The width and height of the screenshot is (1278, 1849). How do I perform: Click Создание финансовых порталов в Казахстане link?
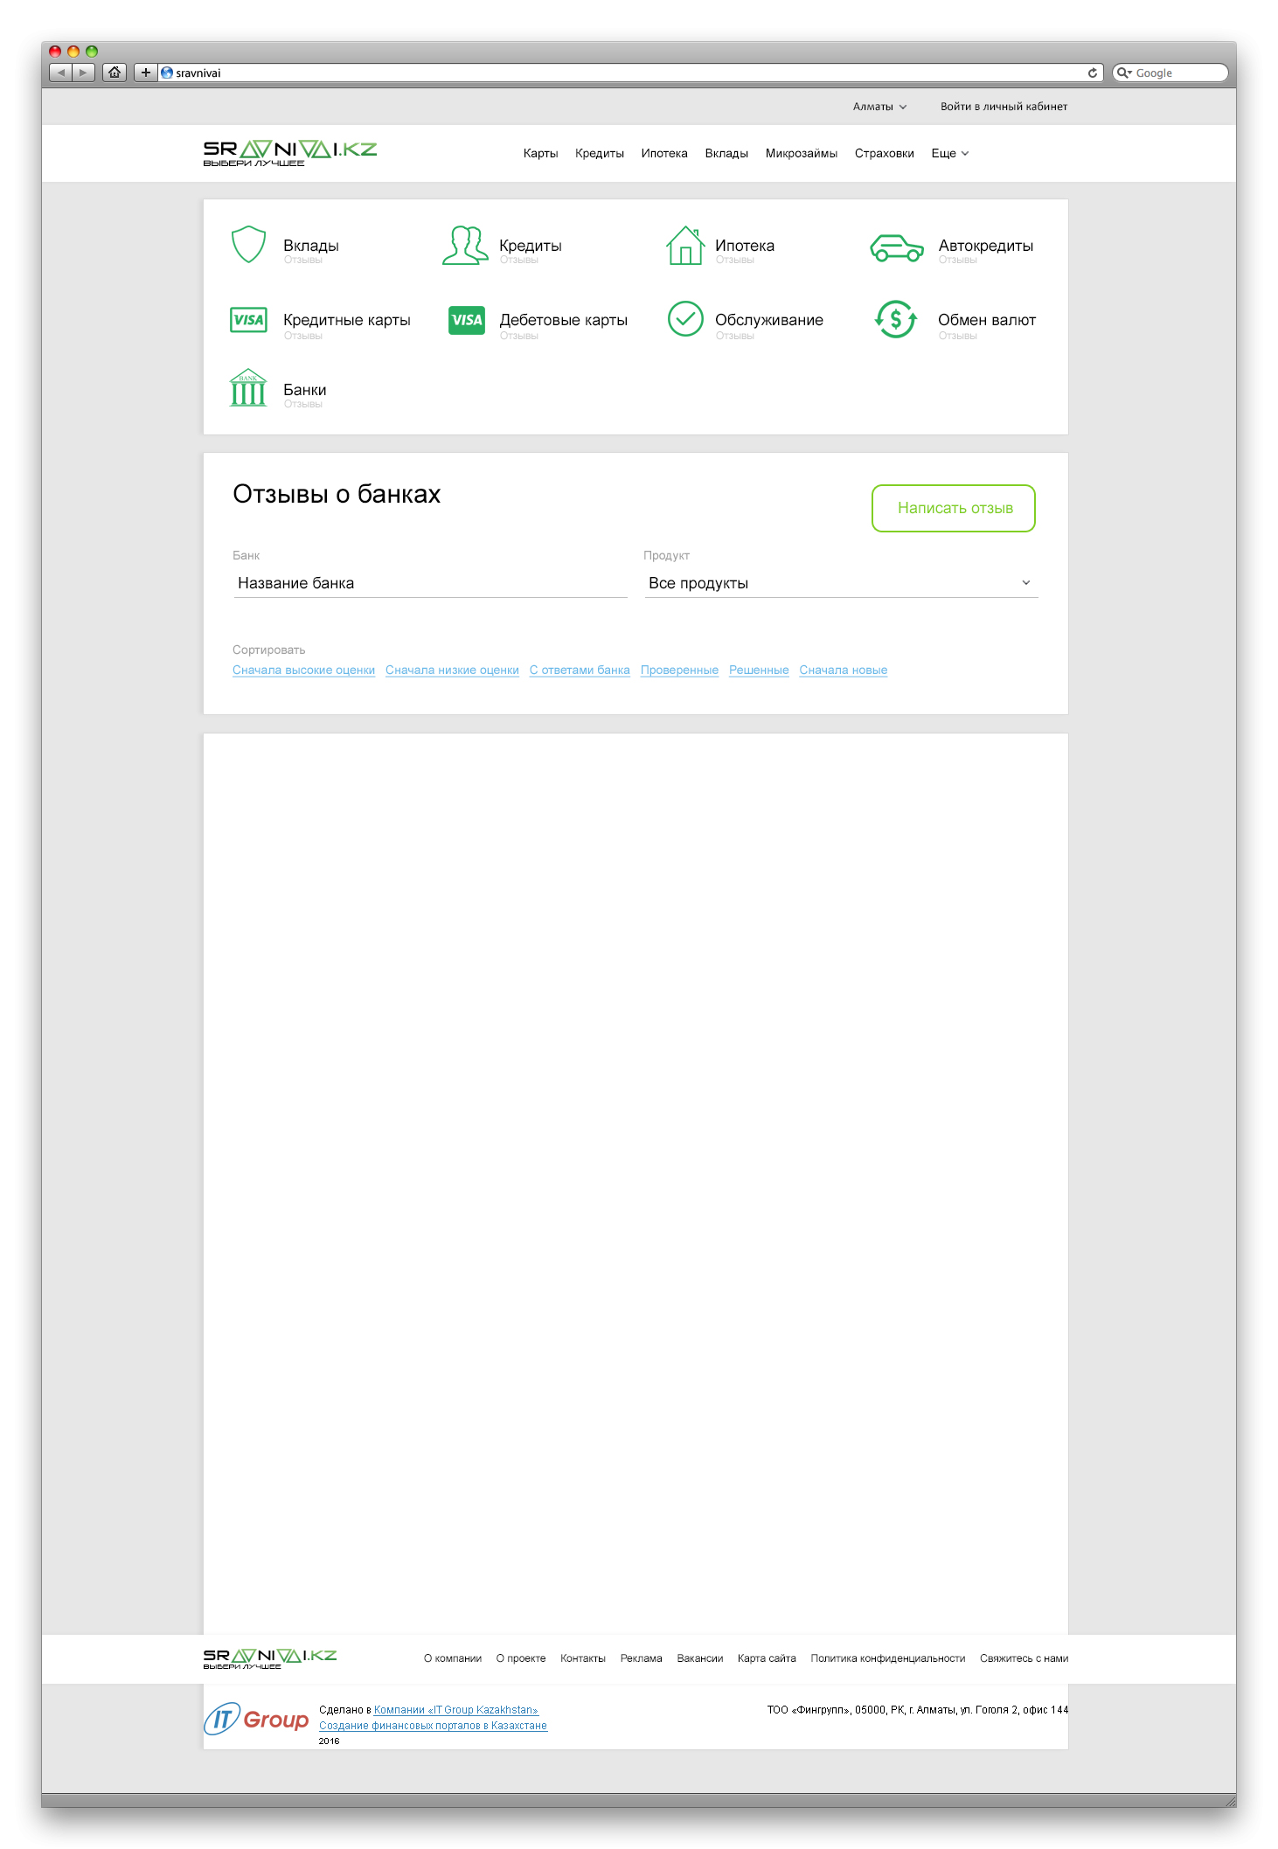[434, 1726]
